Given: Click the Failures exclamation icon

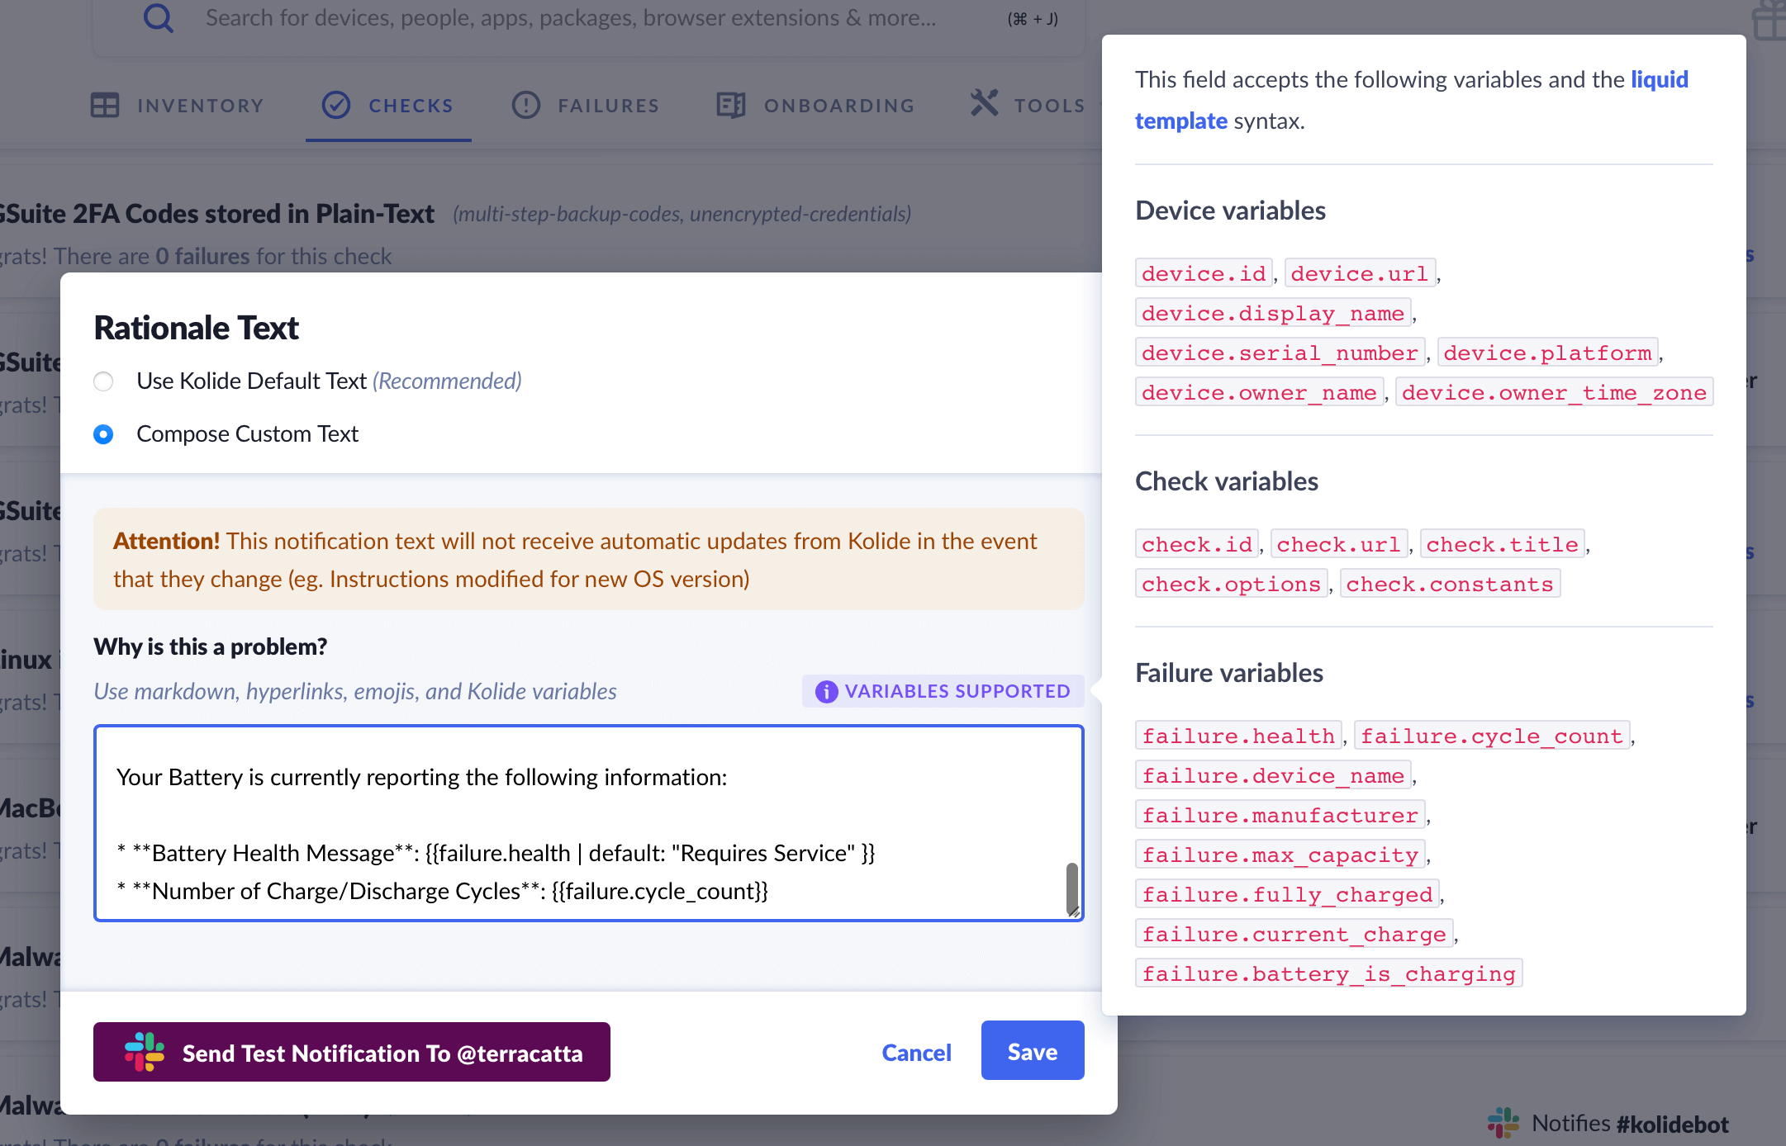Looking at the screenshot, I should tap(526, 106).
